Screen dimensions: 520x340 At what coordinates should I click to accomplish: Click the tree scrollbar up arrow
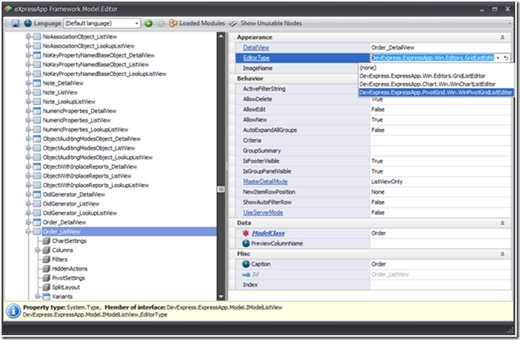point(221,36)
